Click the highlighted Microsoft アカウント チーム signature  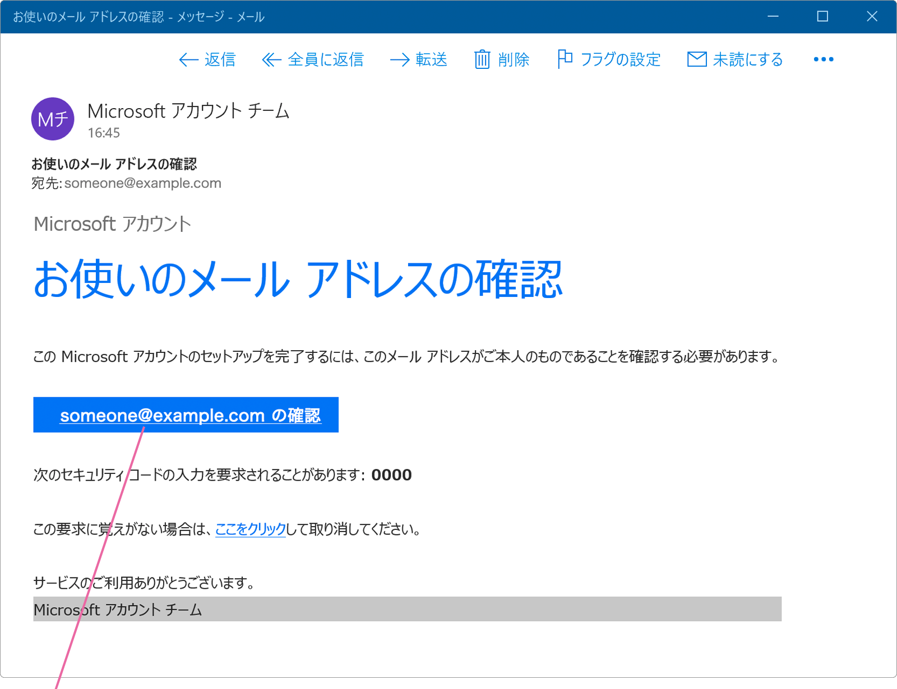[x=407, y=609]
